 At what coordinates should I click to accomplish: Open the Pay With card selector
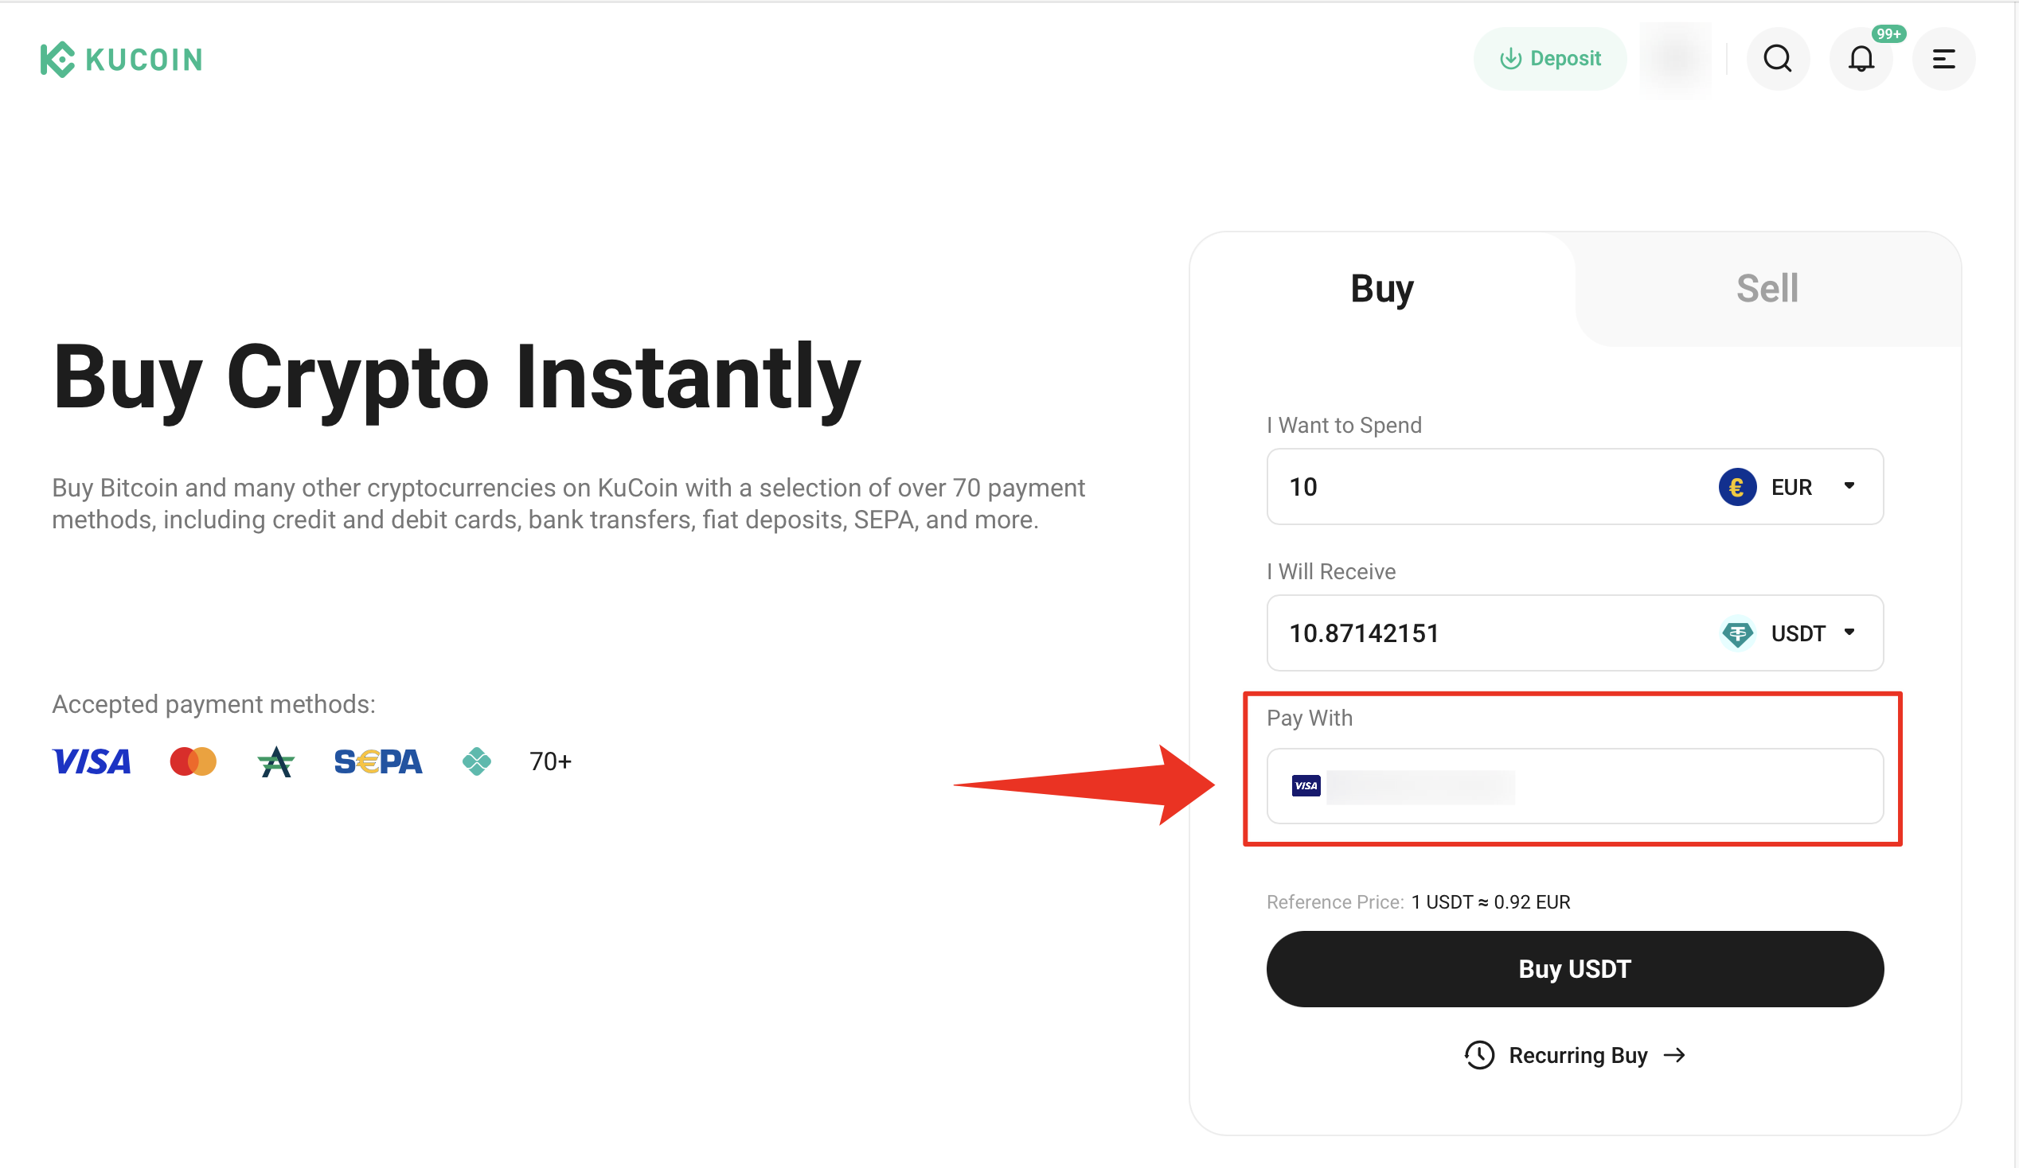coord(1574,786)
